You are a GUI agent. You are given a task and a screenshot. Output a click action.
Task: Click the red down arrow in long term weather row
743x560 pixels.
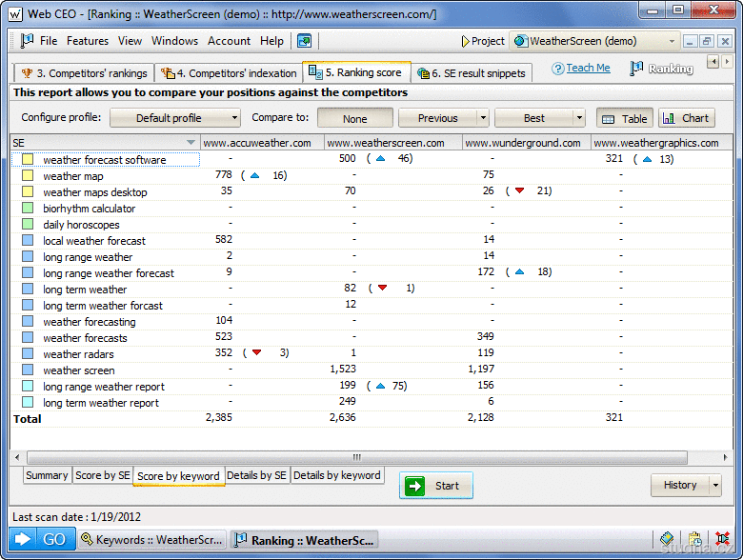382,288
